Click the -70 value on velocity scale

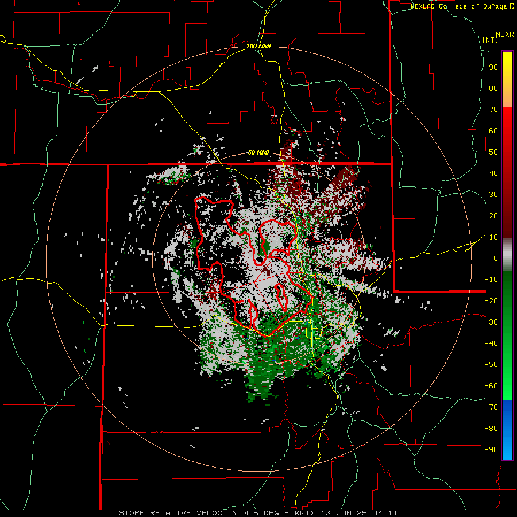point(491,407)
